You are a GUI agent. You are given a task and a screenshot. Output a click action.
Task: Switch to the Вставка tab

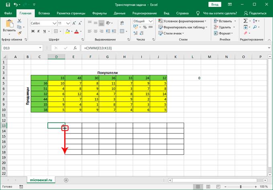[44, 13]
